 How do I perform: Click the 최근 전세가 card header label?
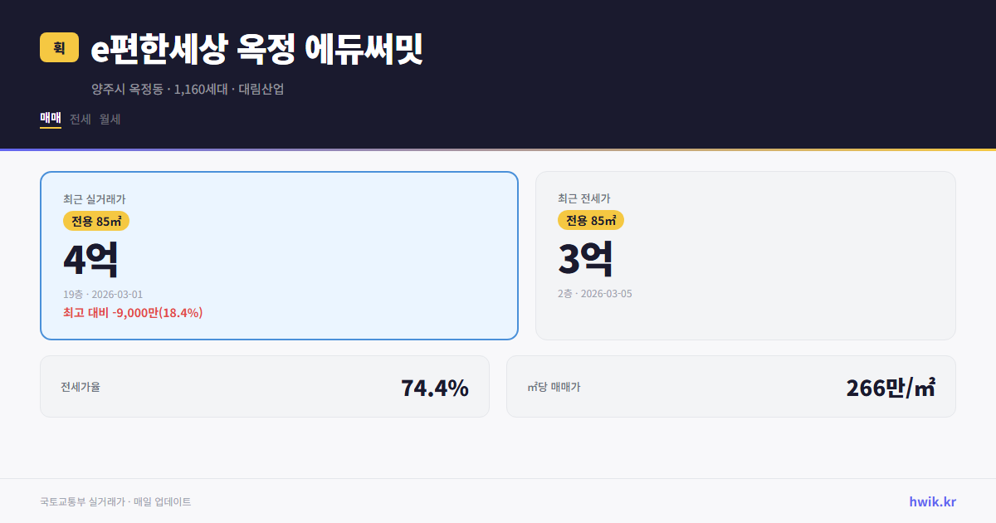(x=587, y=199)
